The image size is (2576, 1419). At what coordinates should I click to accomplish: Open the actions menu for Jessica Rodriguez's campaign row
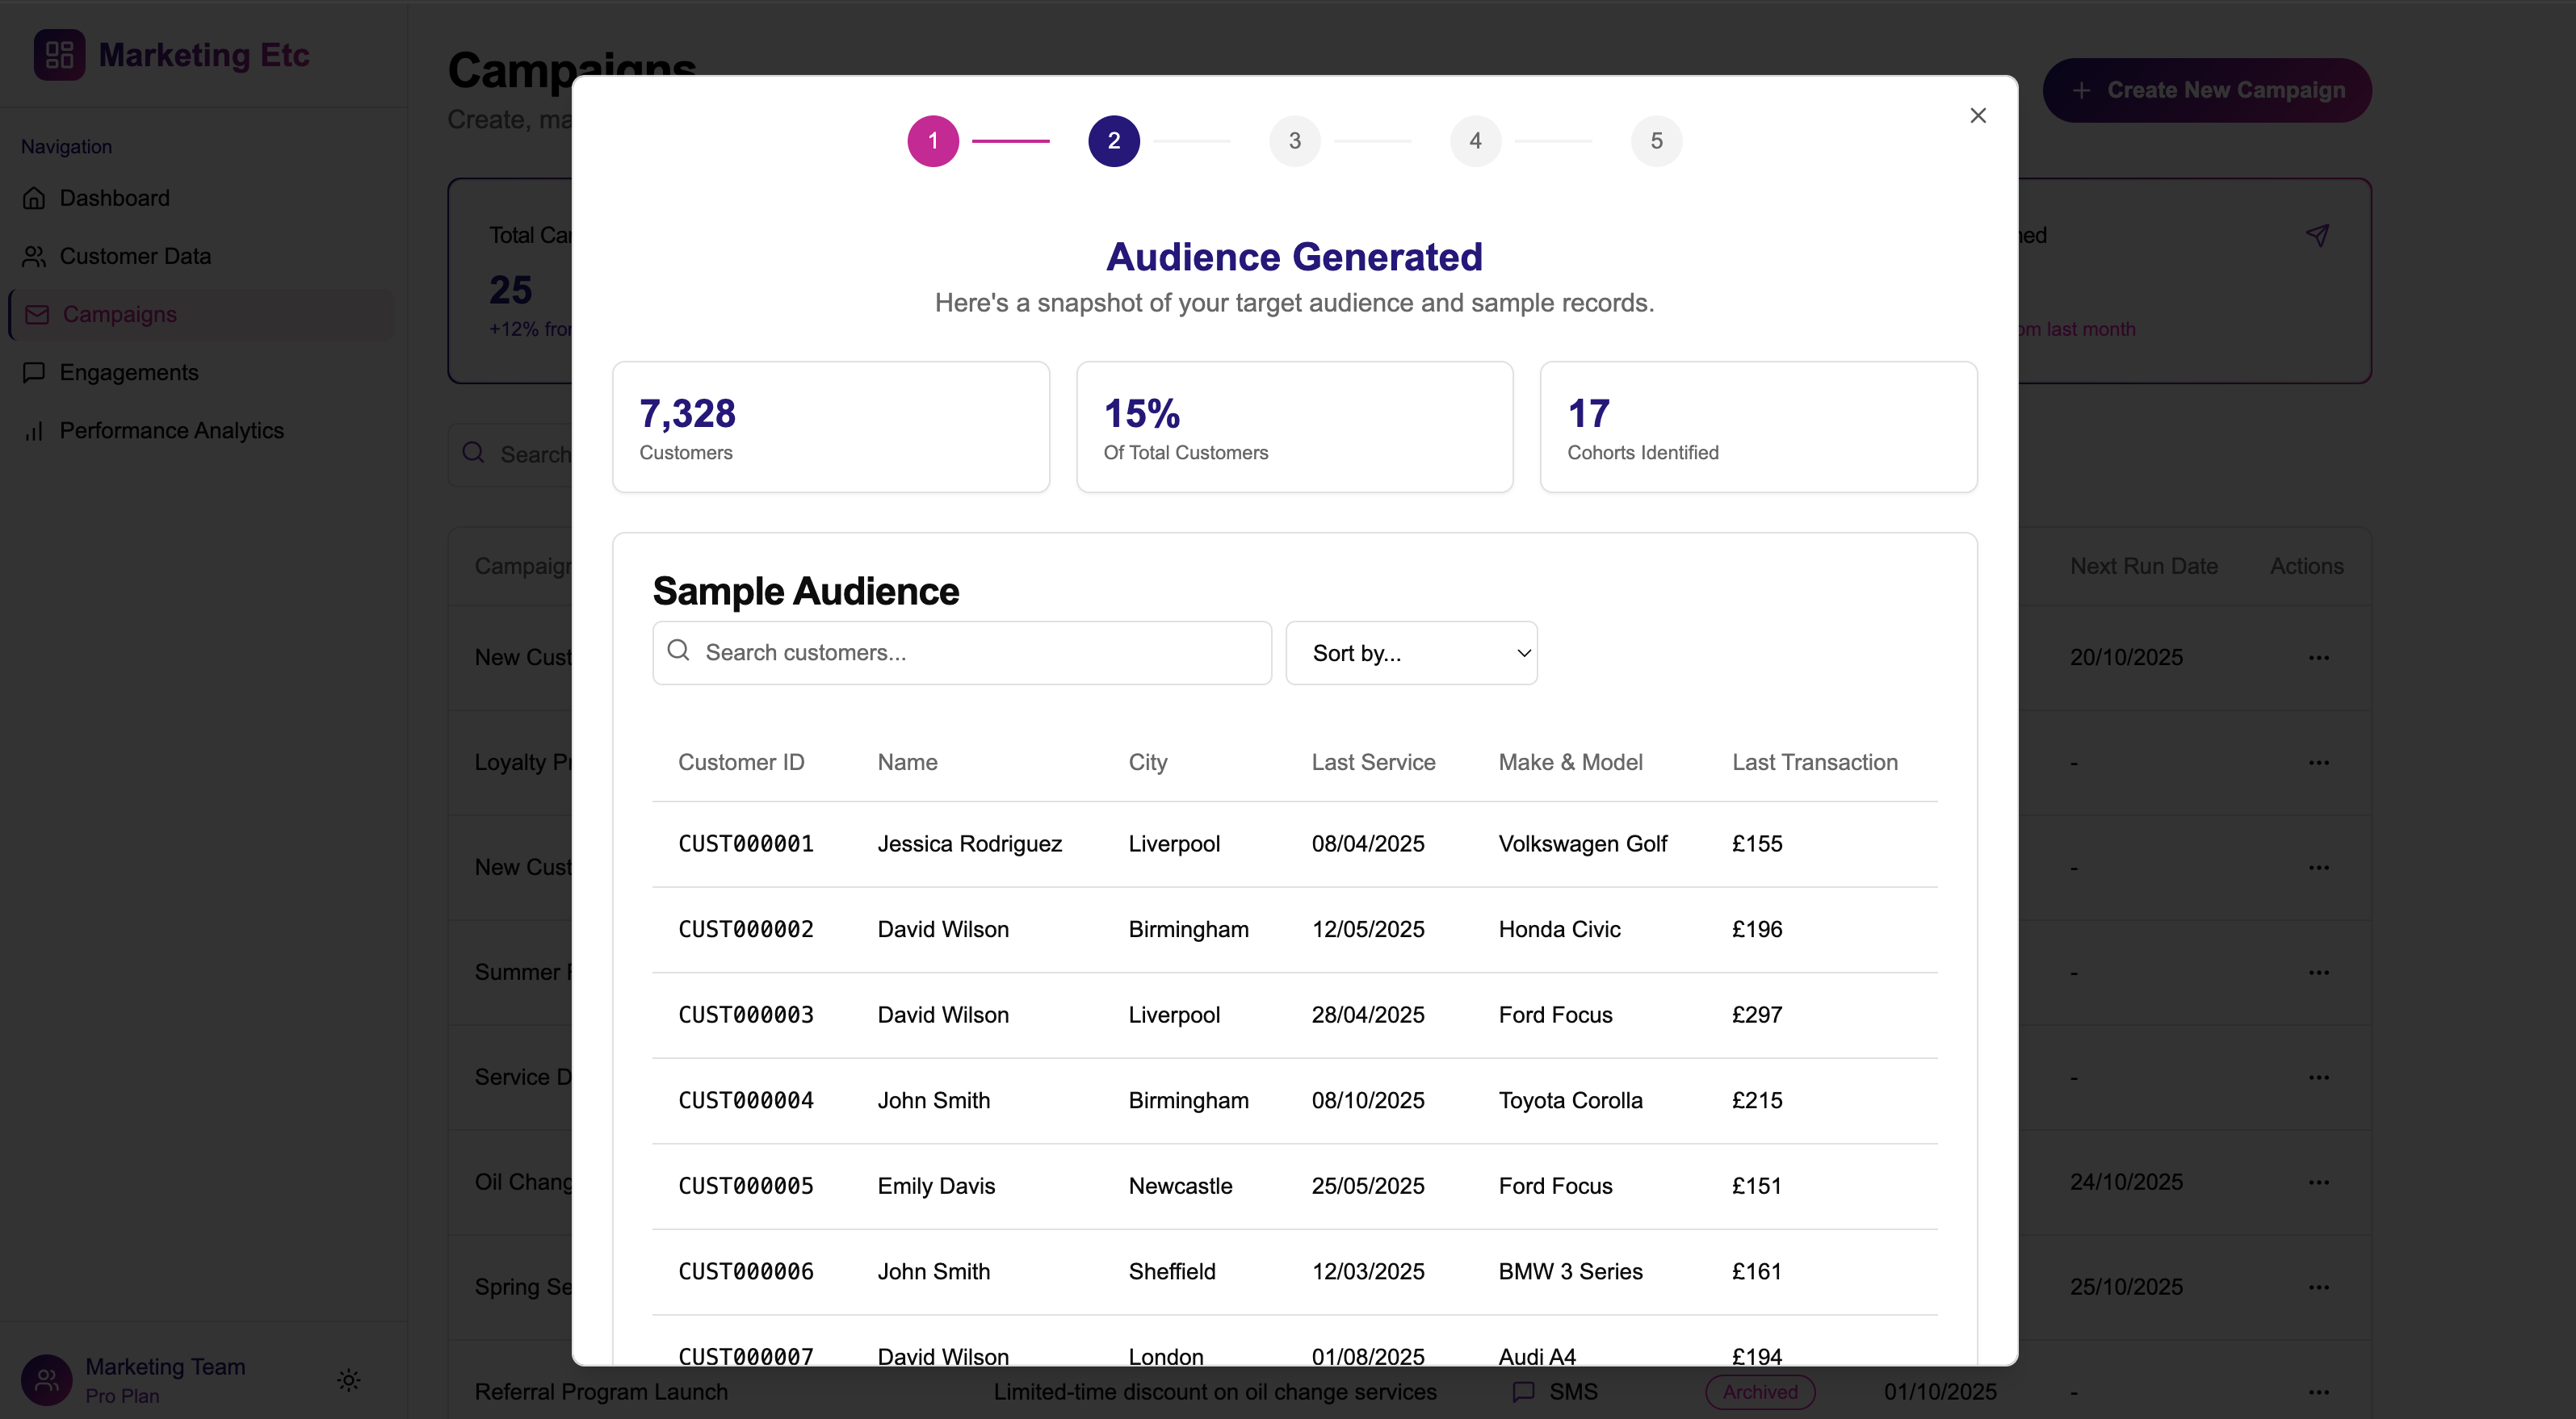click(2320, 658)
